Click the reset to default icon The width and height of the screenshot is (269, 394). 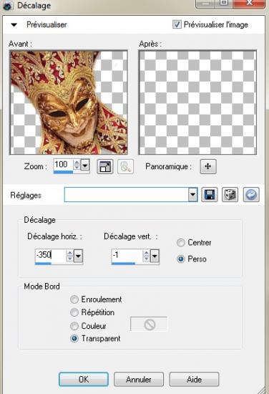coord(251,195)
